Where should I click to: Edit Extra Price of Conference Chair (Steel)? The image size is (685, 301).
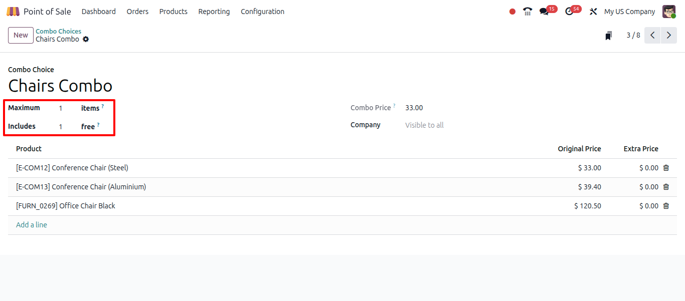click(649, 168)
